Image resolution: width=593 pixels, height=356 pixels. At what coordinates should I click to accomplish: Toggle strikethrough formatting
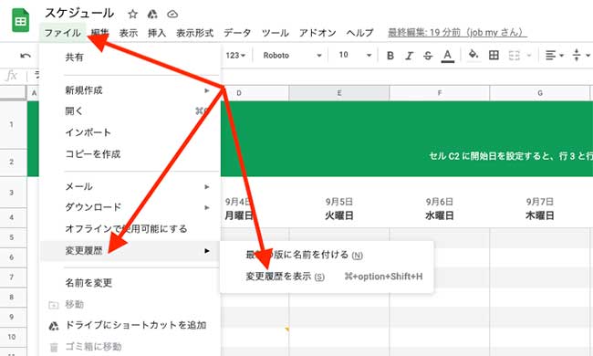point(428,56)
